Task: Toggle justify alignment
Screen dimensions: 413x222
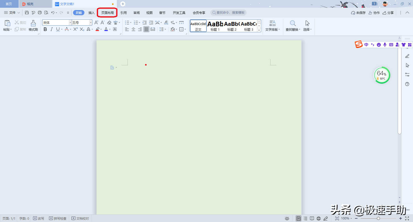Action: coord(146,29)
